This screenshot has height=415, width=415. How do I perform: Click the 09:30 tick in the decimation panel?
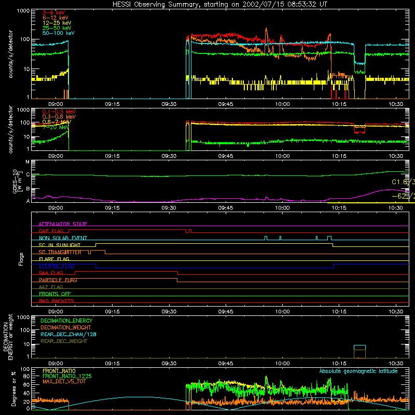169,364
